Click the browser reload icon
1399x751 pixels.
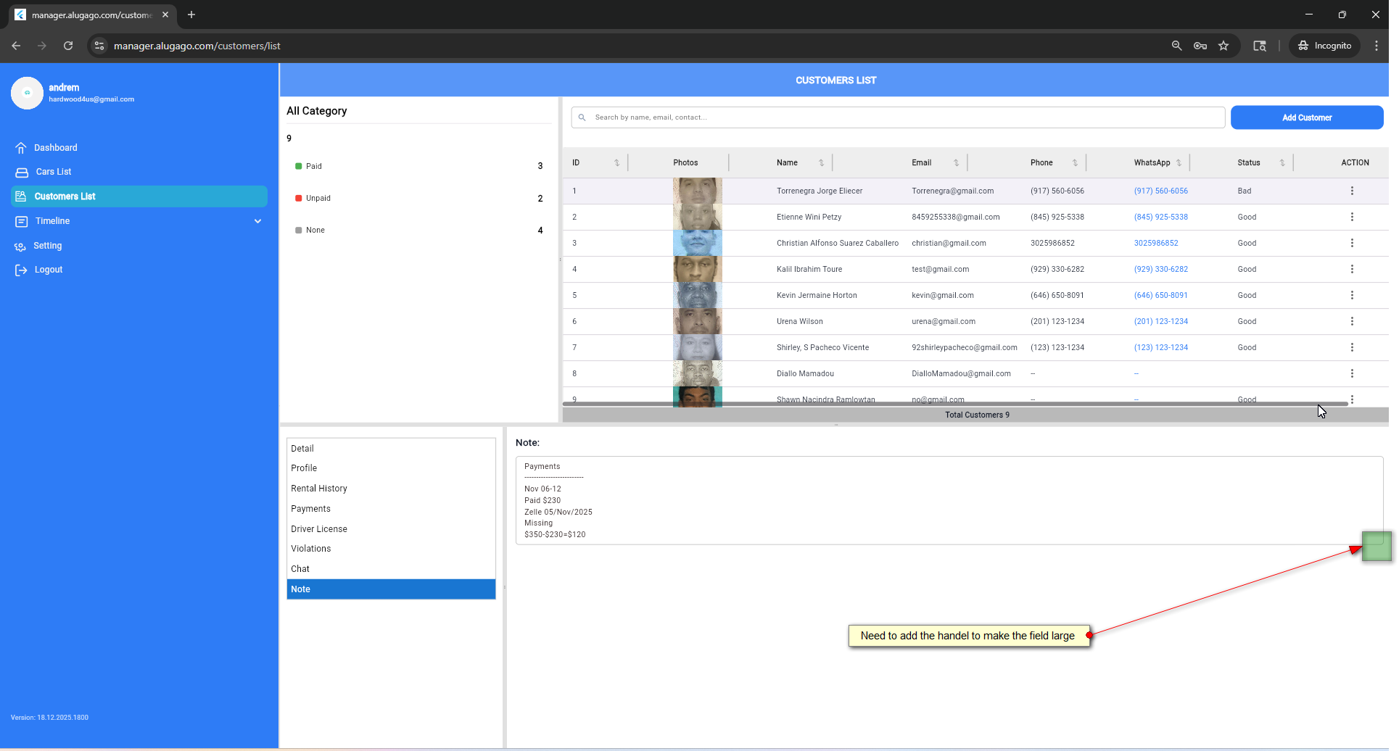[x=68, y=46]
